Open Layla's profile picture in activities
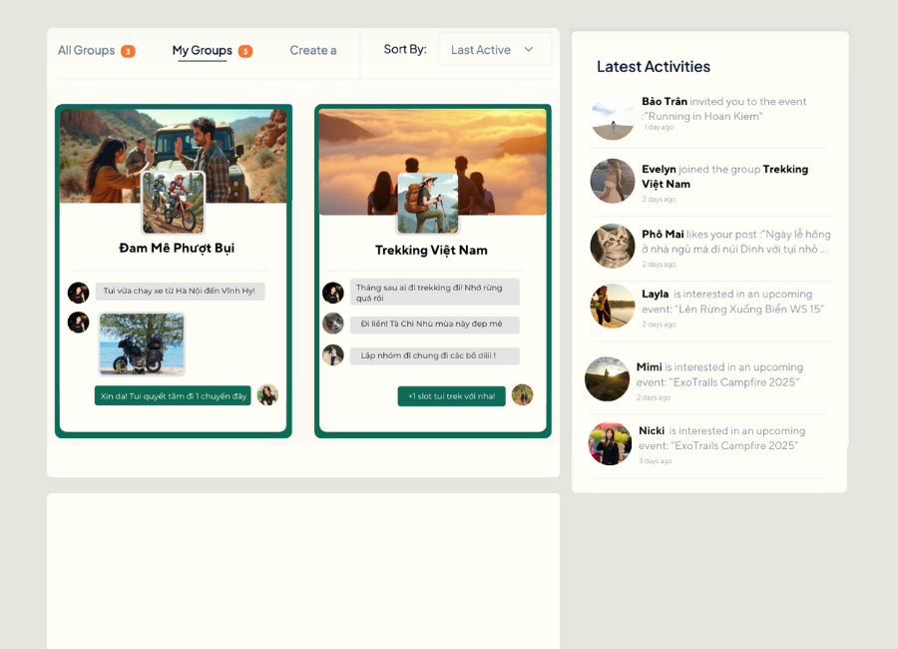Image resolution: width=898 pixels, height=649 pixels. click(613, 306)
